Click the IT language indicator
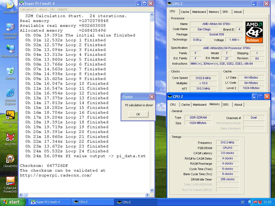Viewport: 275px width, 206px height. click(243, 202)
